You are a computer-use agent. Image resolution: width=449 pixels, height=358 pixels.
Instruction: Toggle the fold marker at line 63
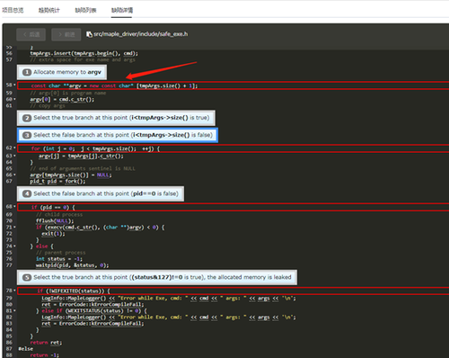pyautogui.click(x=14, y=156)
